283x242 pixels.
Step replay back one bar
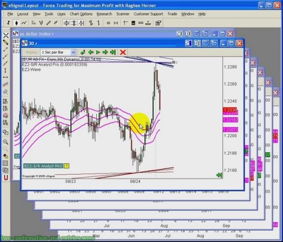click(x=91, y=52)
